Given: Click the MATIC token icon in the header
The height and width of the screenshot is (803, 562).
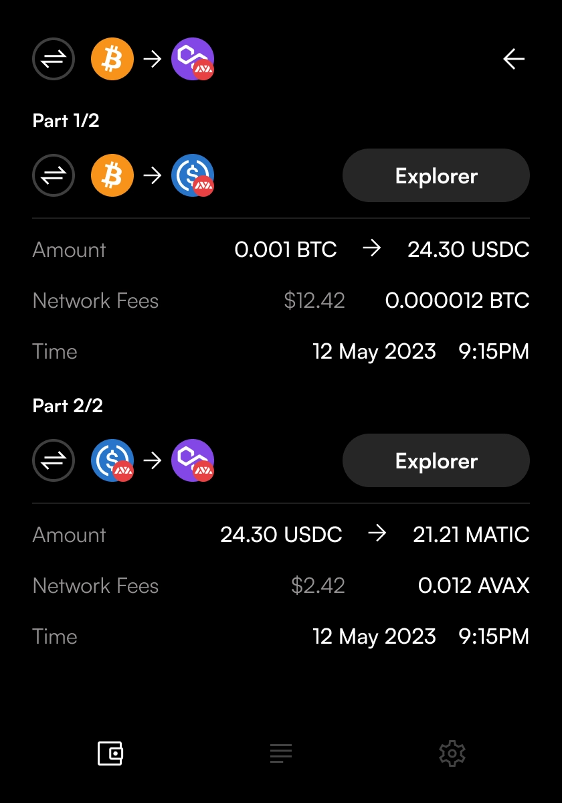Looking at the screenshot, I should pyautogui.click(x=193, y=59).
